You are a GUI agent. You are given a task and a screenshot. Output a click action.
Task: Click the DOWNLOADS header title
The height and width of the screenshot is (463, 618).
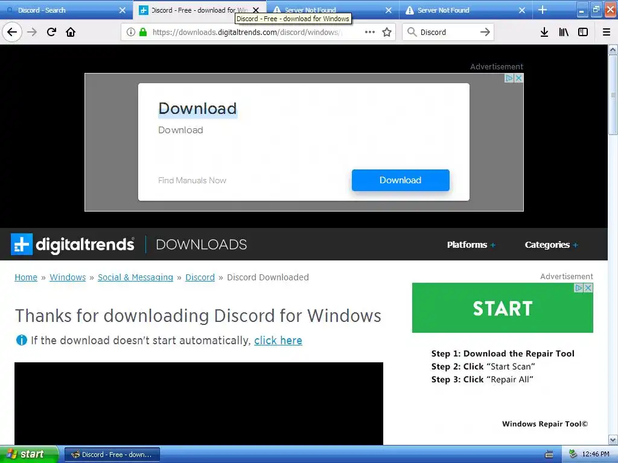(202, 245)
